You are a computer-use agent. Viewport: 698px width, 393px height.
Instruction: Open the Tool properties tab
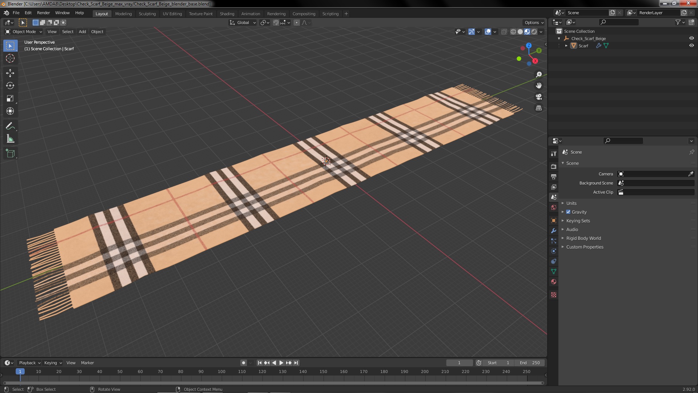coord(554,154)
